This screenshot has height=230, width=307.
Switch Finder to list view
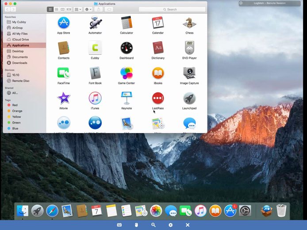[x=56, y=9]
